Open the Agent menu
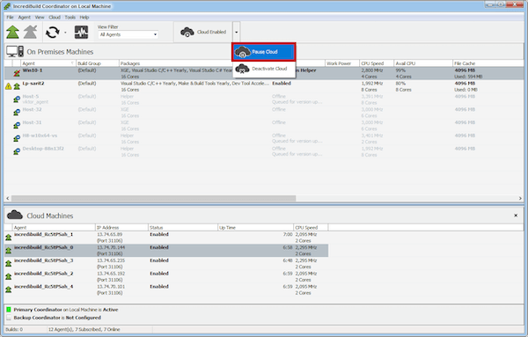The height and width of the screenshot is (337, 528). (25, 18)
